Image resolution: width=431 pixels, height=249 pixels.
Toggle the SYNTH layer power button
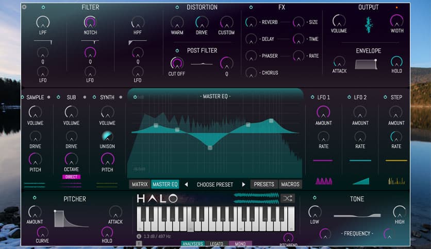pos(94,97)
